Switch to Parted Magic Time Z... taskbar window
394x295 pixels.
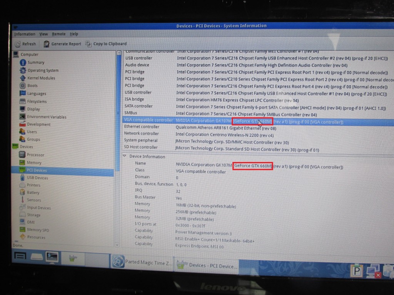[142, 262]
